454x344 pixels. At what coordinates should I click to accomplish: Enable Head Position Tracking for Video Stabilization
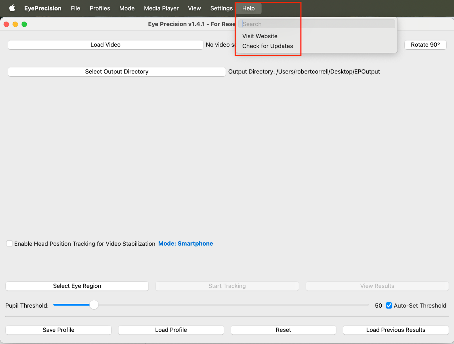[9, 243]
